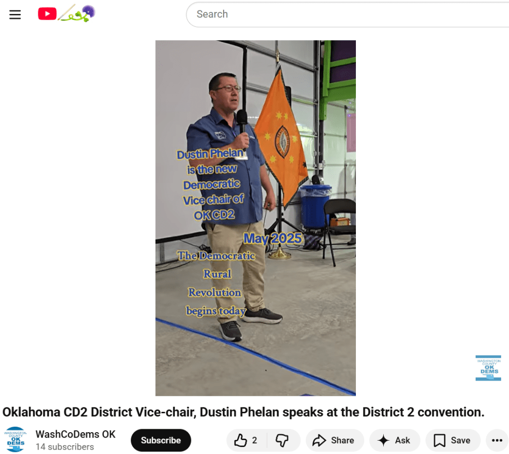This screenshot has height=454, width=509.
Task: Open the hamburger guide menu
Action: pyautogui.click(x=15, y=14)
